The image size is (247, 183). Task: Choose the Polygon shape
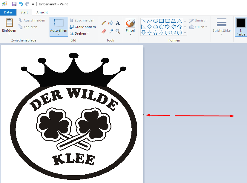(x=174, y=21)
